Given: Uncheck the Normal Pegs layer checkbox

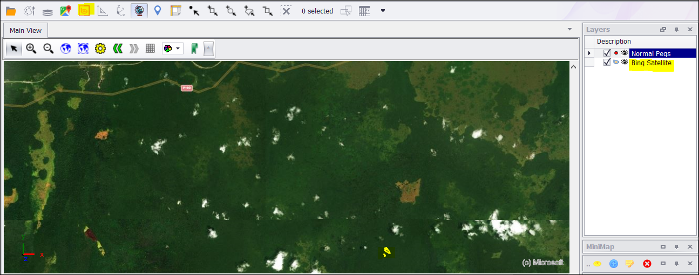Looking at the screenshot, I should point(607,53).
